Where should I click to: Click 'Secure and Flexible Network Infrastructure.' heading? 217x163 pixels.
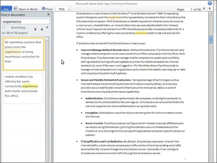click(x=106, y=80)
